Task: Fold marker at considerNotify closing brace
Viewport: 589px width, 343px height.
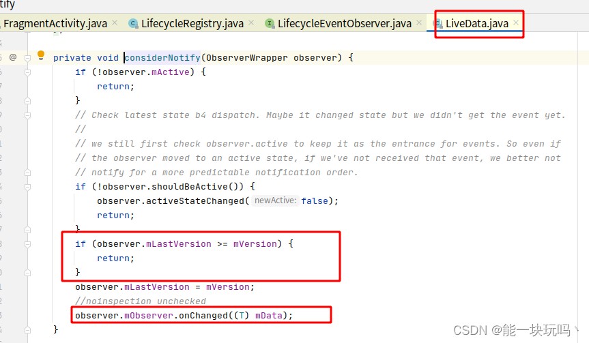Action: pyautogui.click(x=27, y=330)
